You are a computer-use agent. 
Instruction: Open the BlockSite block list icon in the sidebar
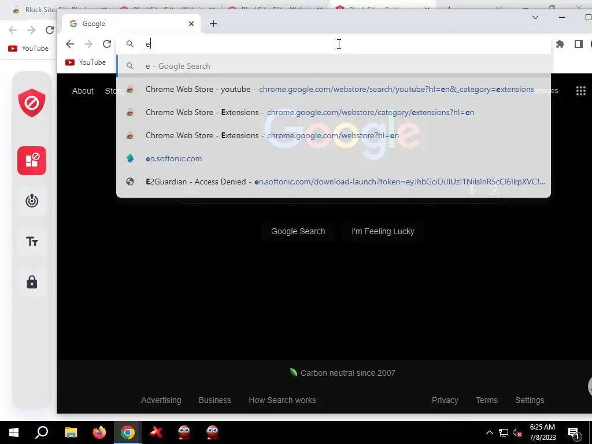point(32,161)
